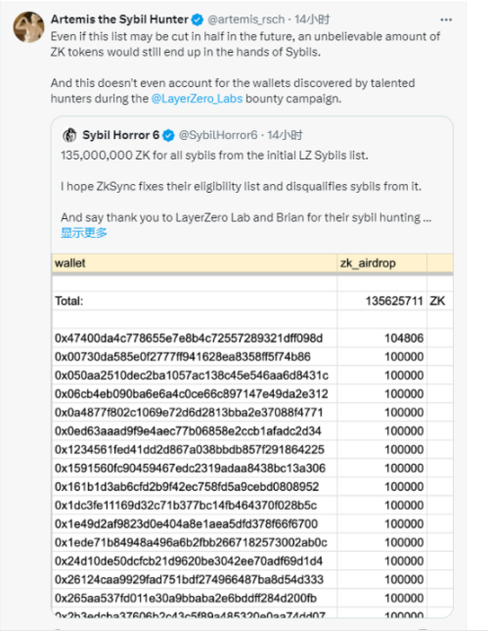
Task: Click verified badge beside Sybil Horror 6
Action: tap(168, 136)
